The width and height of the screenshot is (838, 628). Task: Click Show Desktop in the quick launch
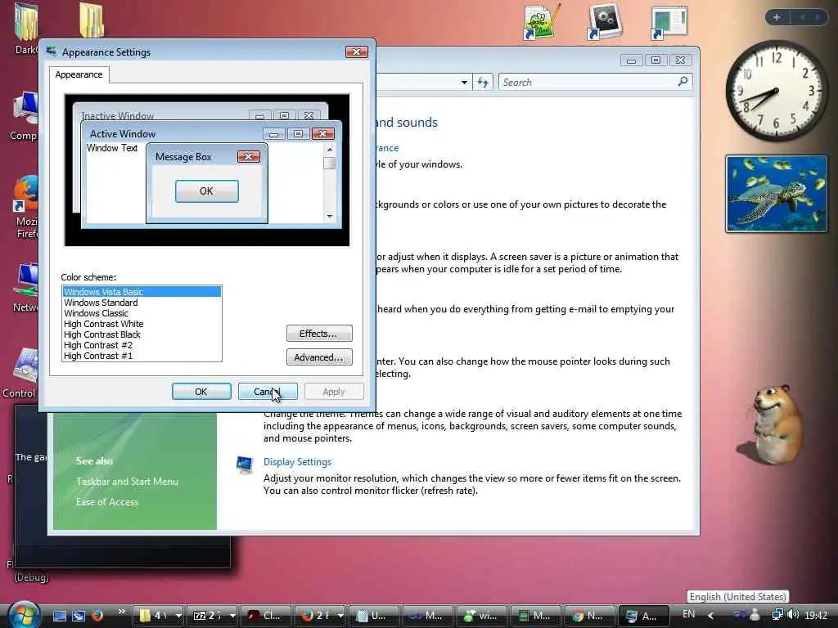[59, 617]
